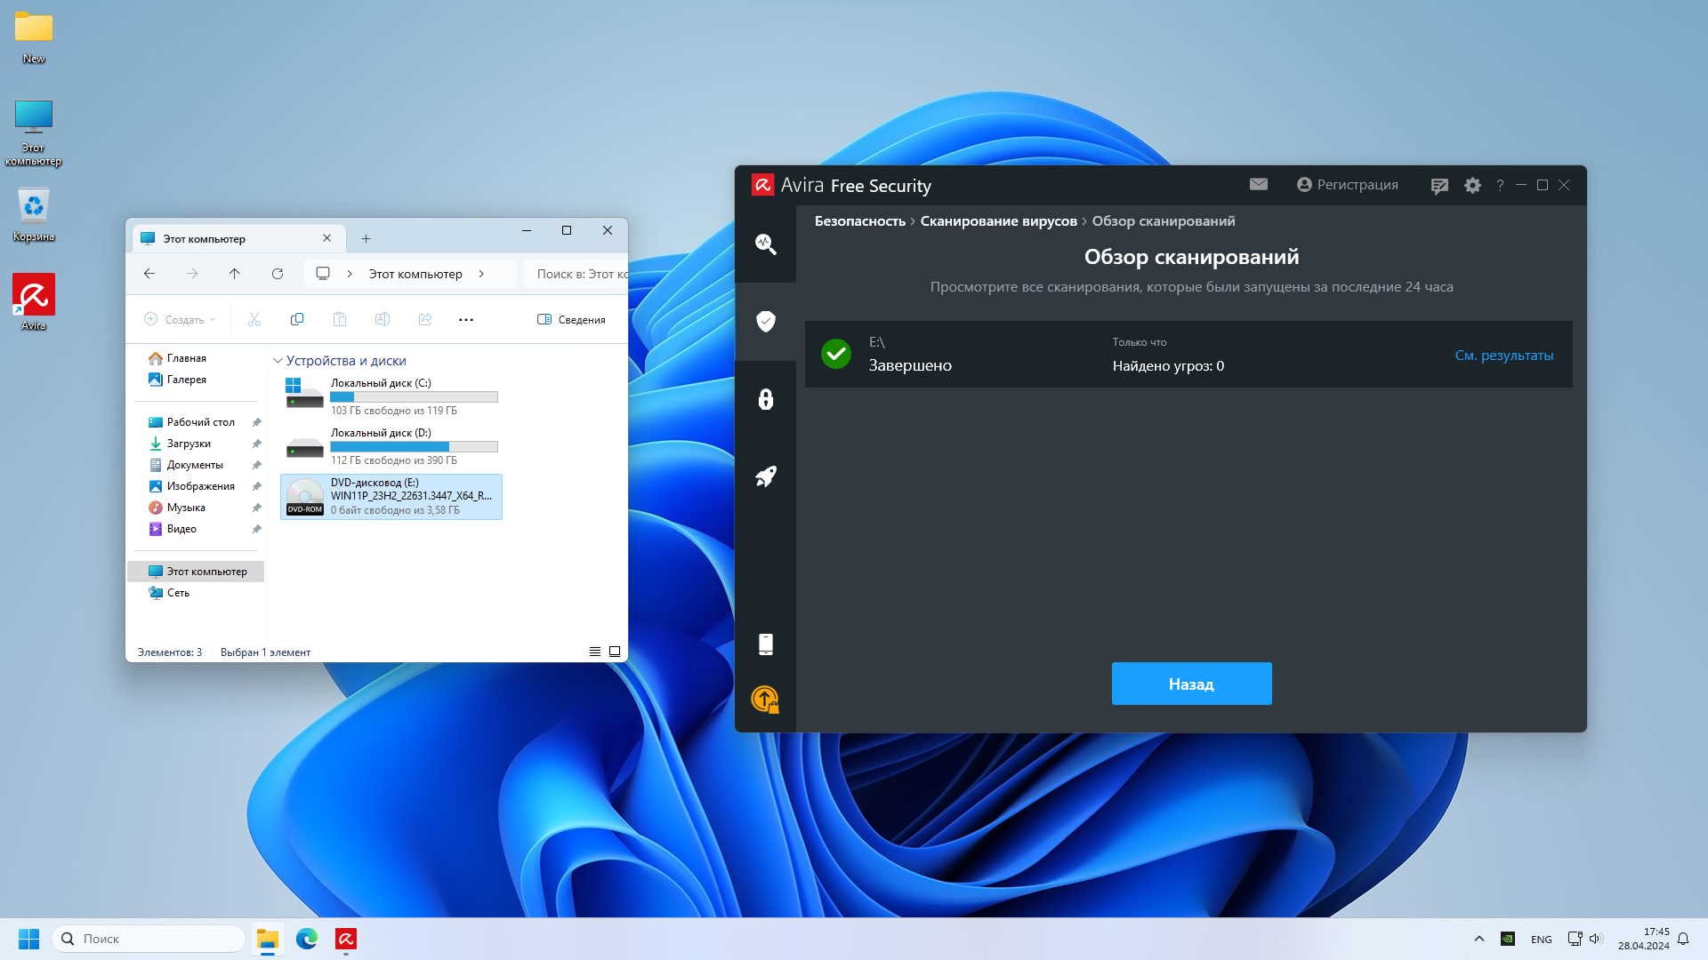The width and height of the screenshot is (1708, 960).
Task: Click the orange upgrade icon in sidebar
Action: pos(765,700)
